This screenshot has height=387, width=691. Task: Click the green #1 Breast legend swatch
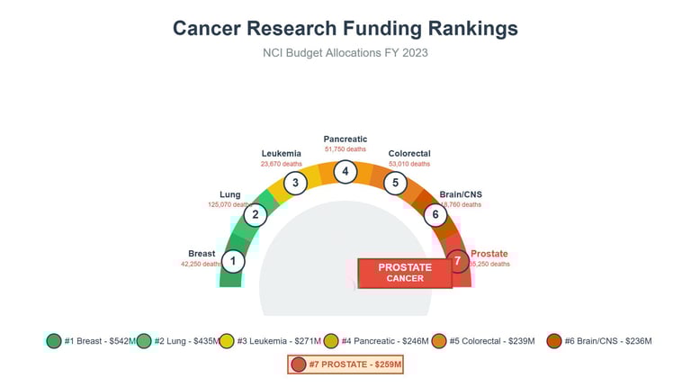pyautogui.click(x=54, y=341)
